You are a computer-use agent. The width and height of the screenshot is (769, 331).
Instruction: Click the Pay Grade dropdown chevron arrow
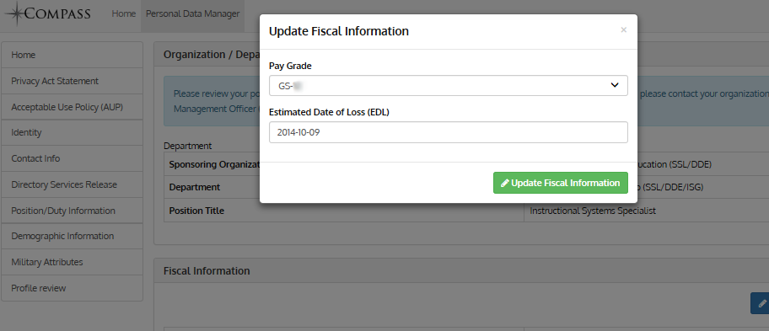tap(615, 86)
